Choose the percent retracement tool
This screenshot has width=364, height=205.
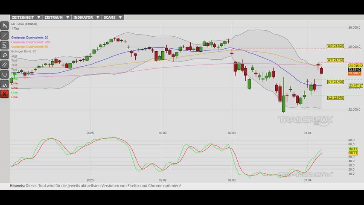point(5,45)
